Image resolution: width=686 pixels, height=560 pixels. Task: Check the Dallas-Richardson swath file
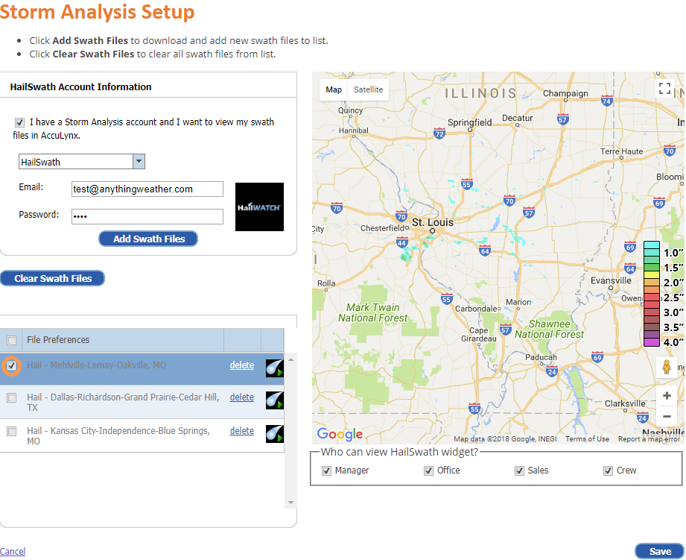[11, 397]
